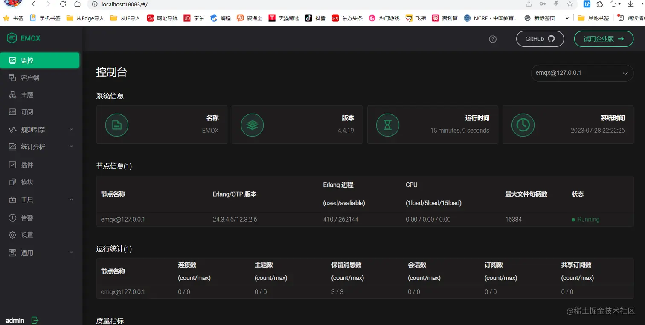
Task: Click the 版本 card layers icon
Action: (252, 125)
